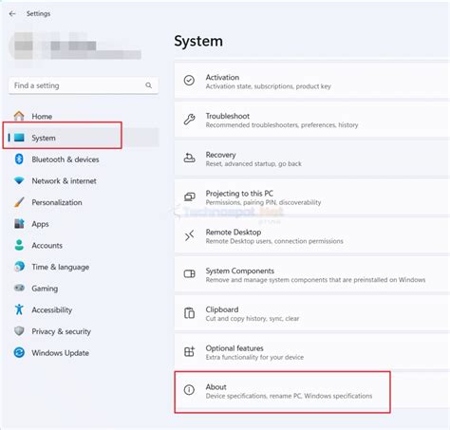Click the Find a setting field

[84, 85]
